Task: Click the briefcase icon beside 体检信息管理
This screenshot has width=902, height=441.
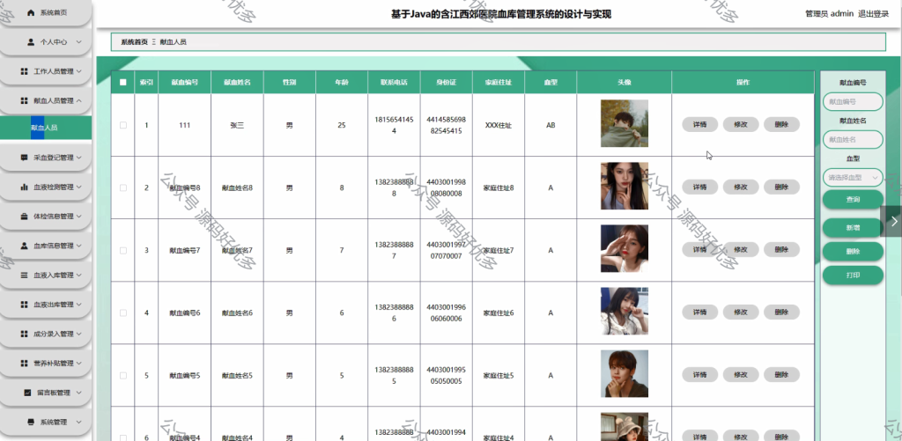Action: [24, 217]
